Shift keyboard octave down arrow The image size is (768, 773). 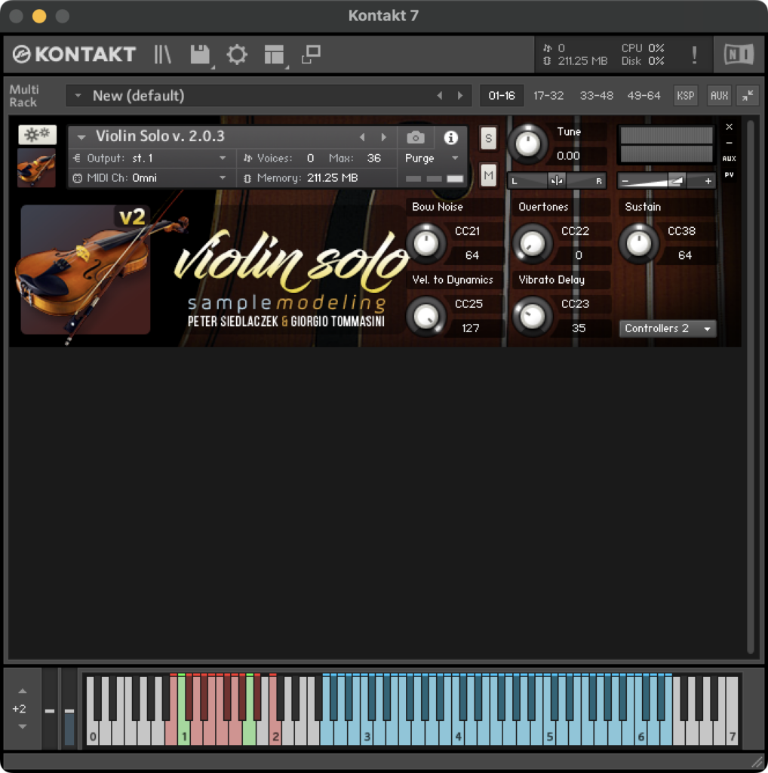22,726
